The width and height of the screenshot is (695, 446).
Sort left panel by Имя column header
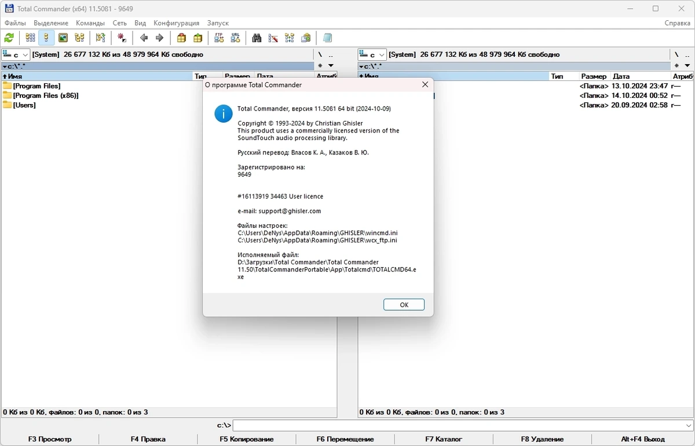(97, 76)
